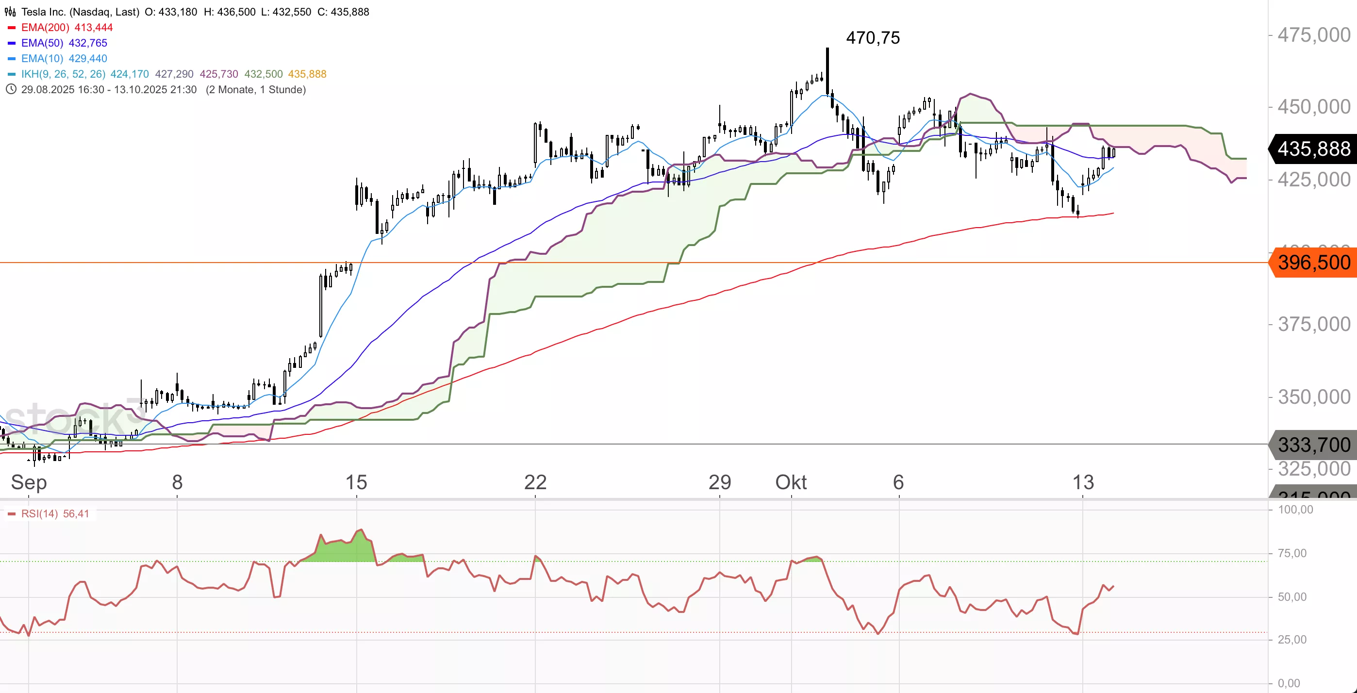Viewport: 1357px width, 693px height.
Task: Click the 29.08.2025 – 13.10.2025 time range text
Action: [x=109, y=89]
